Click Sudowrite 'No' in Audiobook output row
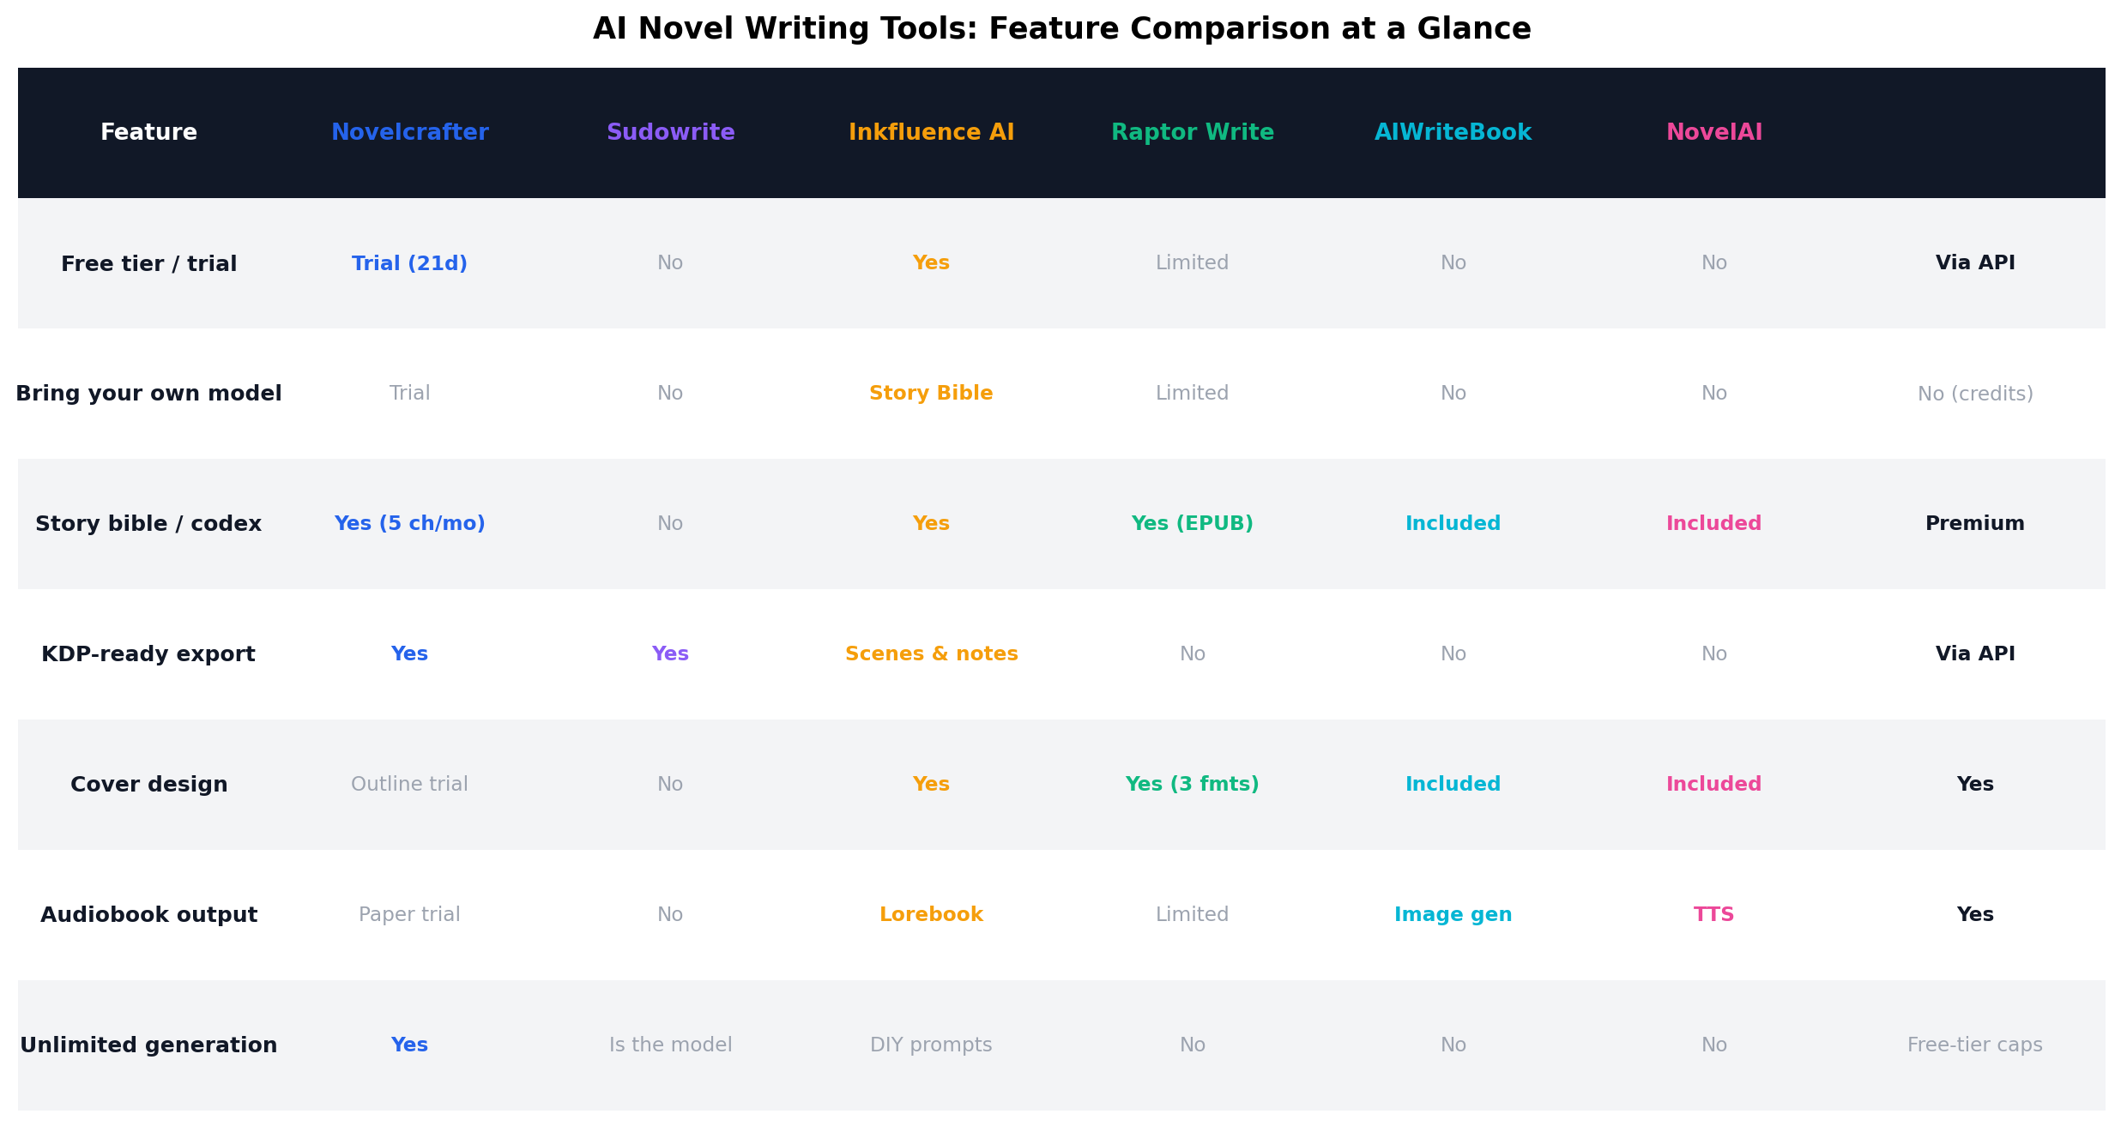Viewport: 2121px width, 1126px height. [x=670, y=915]
